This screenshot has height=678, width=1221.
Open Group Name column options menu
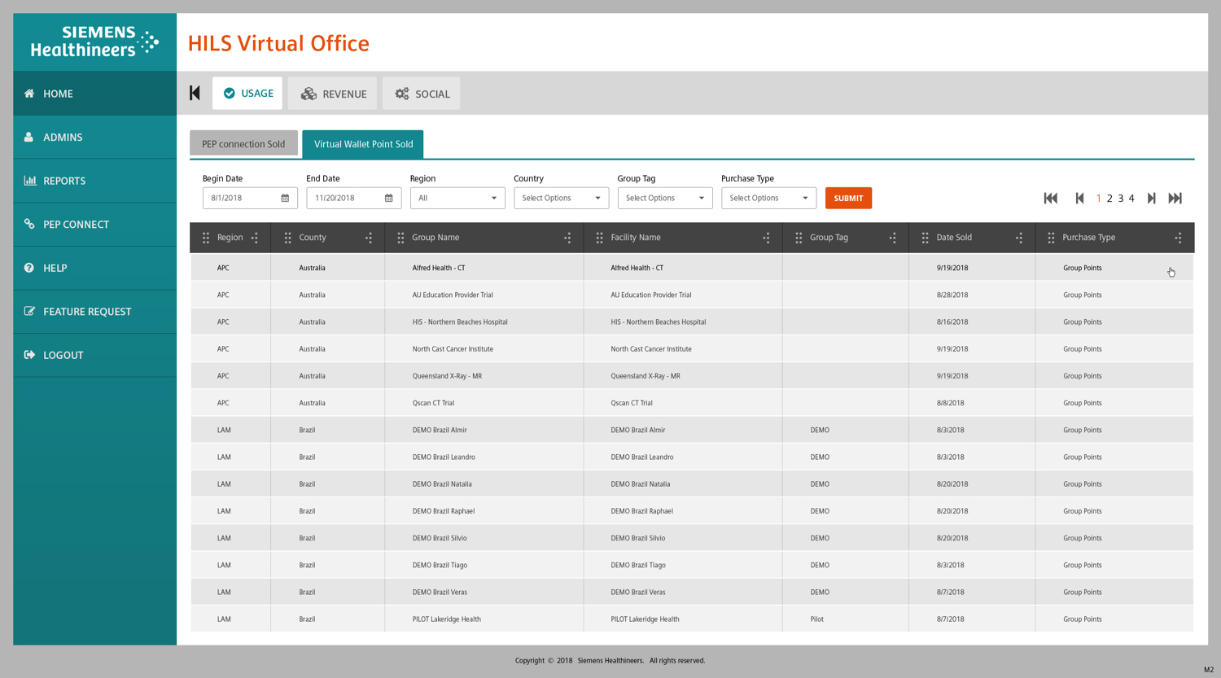[567, 238]
